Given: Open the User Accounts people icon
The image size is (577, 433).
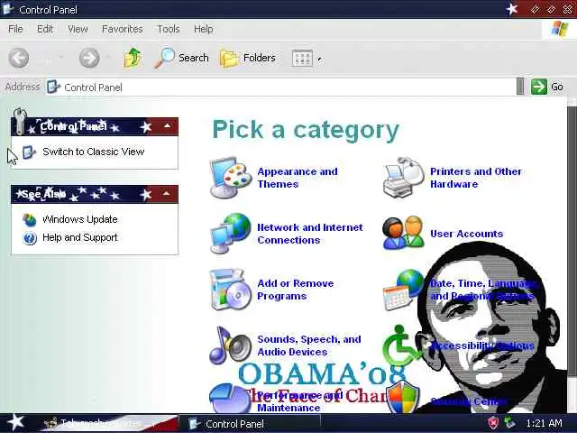Looking at the screenshot, I should tap(403, 234).
